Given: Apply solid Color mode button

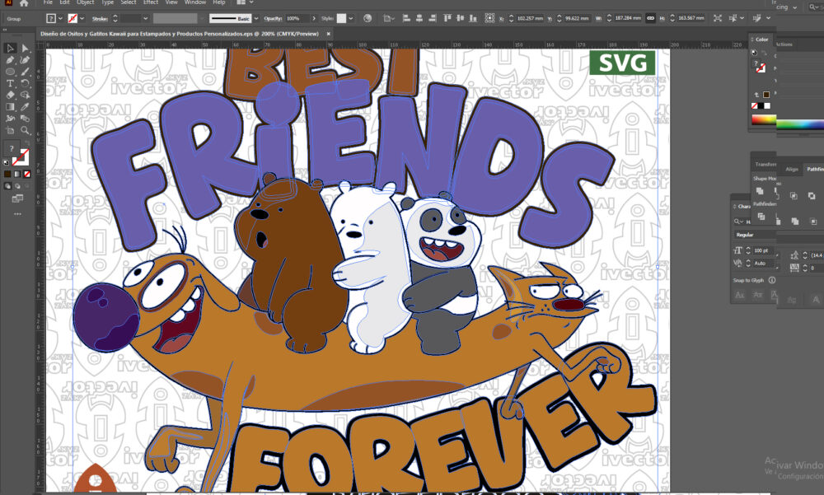Looking at the screenshot, I should 7,174.
